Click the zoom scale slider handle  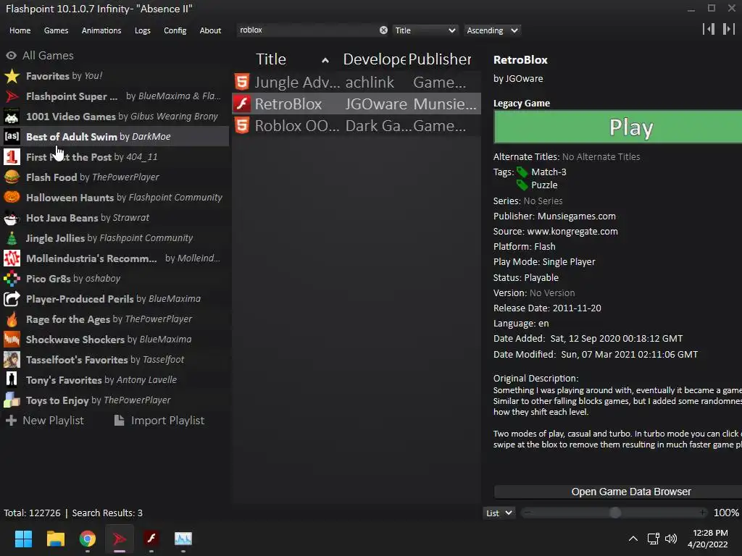pyautogui.click(x=615, y=513)
